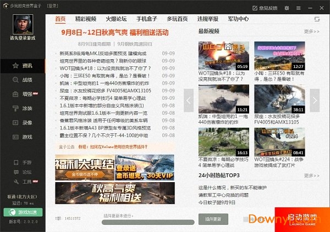Show next videos with right arrow
This screenshot has height=232, width=330.
coord(315,100)
